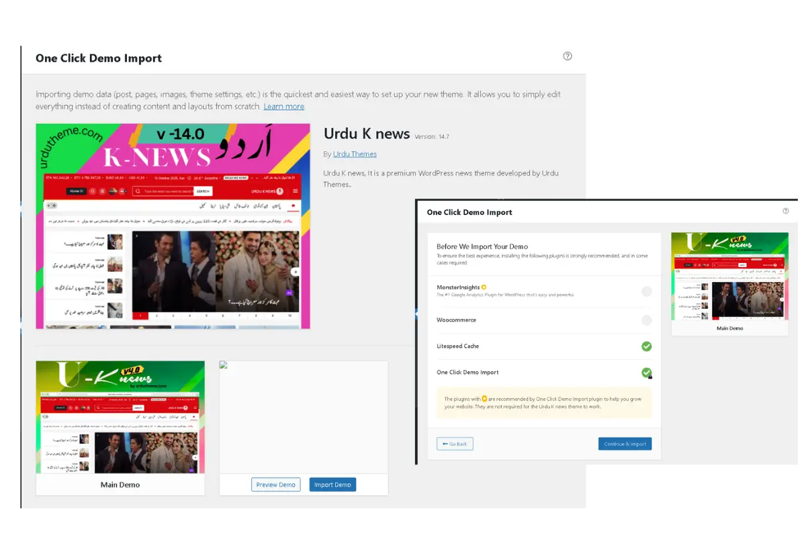
Task: Click the Preview Demo button
Action: (x=276, y=485)
